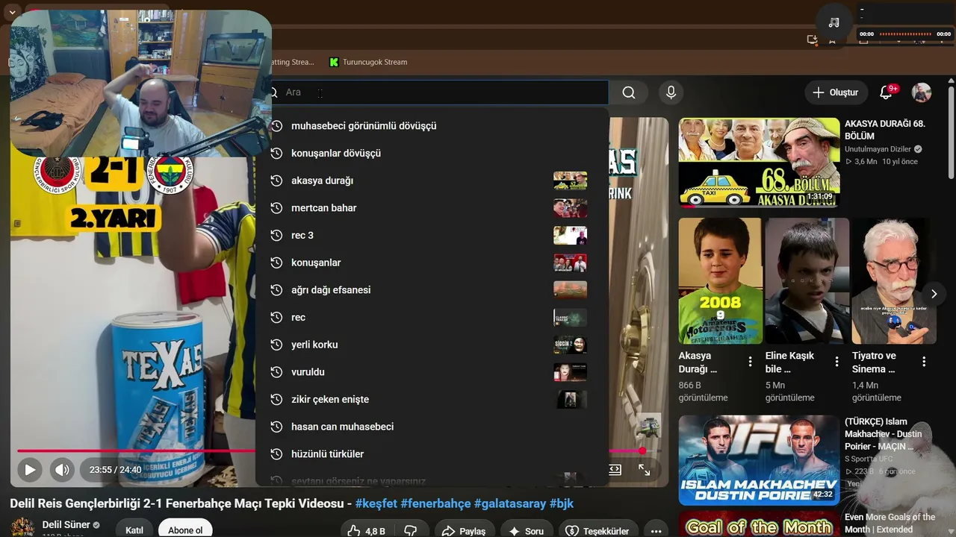This screenshot has height=537, width=956.
Task: Mute the video using the speaker icon
Action: click(62, 470)
